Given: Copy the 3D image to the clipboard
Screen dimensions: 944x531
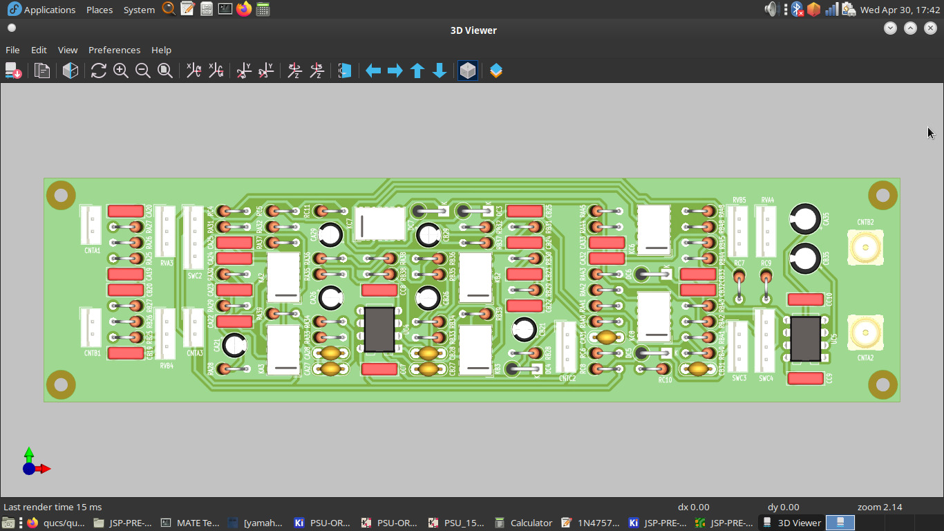Looking at the screenshot, I should [x=42, y=71].
